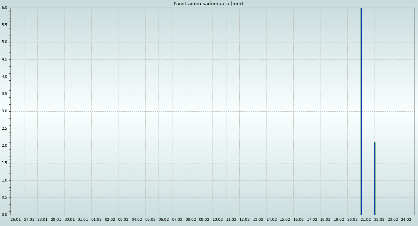Select the 18.02 date label
Viewport: 418px width, 226px height.
pos(325,219)
